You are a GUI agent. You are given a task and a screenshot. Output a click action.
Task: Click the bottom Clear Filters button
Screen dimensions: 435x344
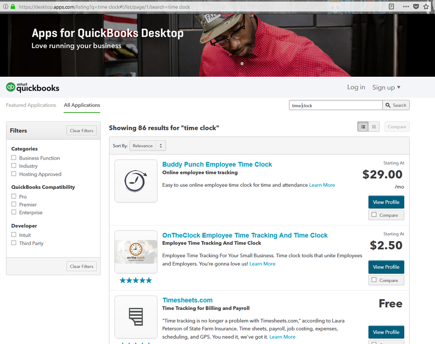[x=81, y=266]
